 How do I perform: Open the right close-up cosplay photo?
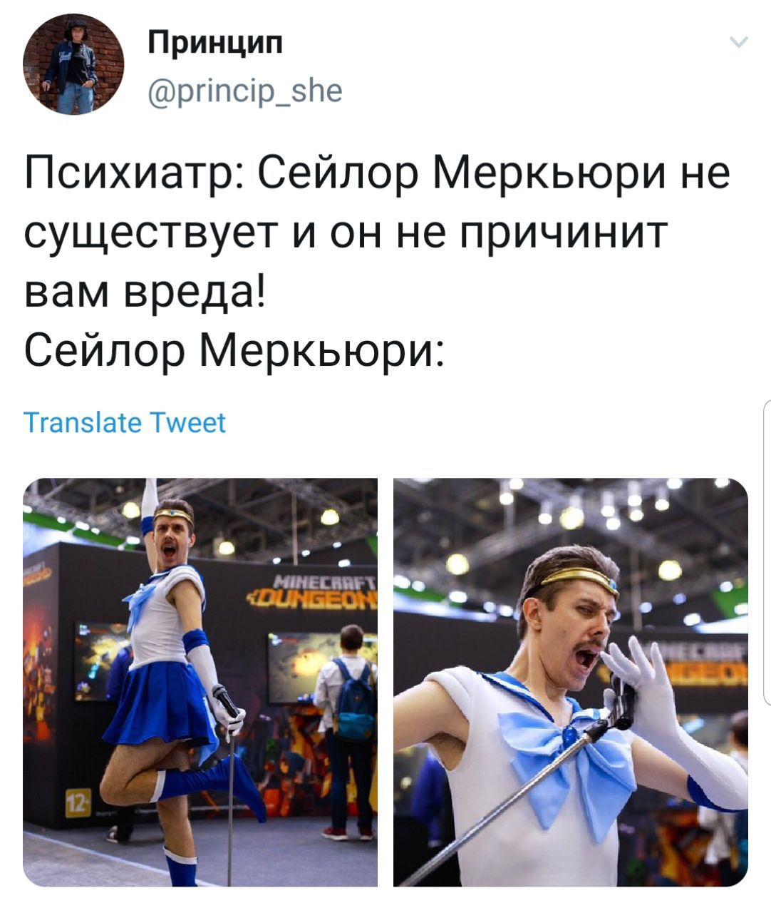pos(571,682)
